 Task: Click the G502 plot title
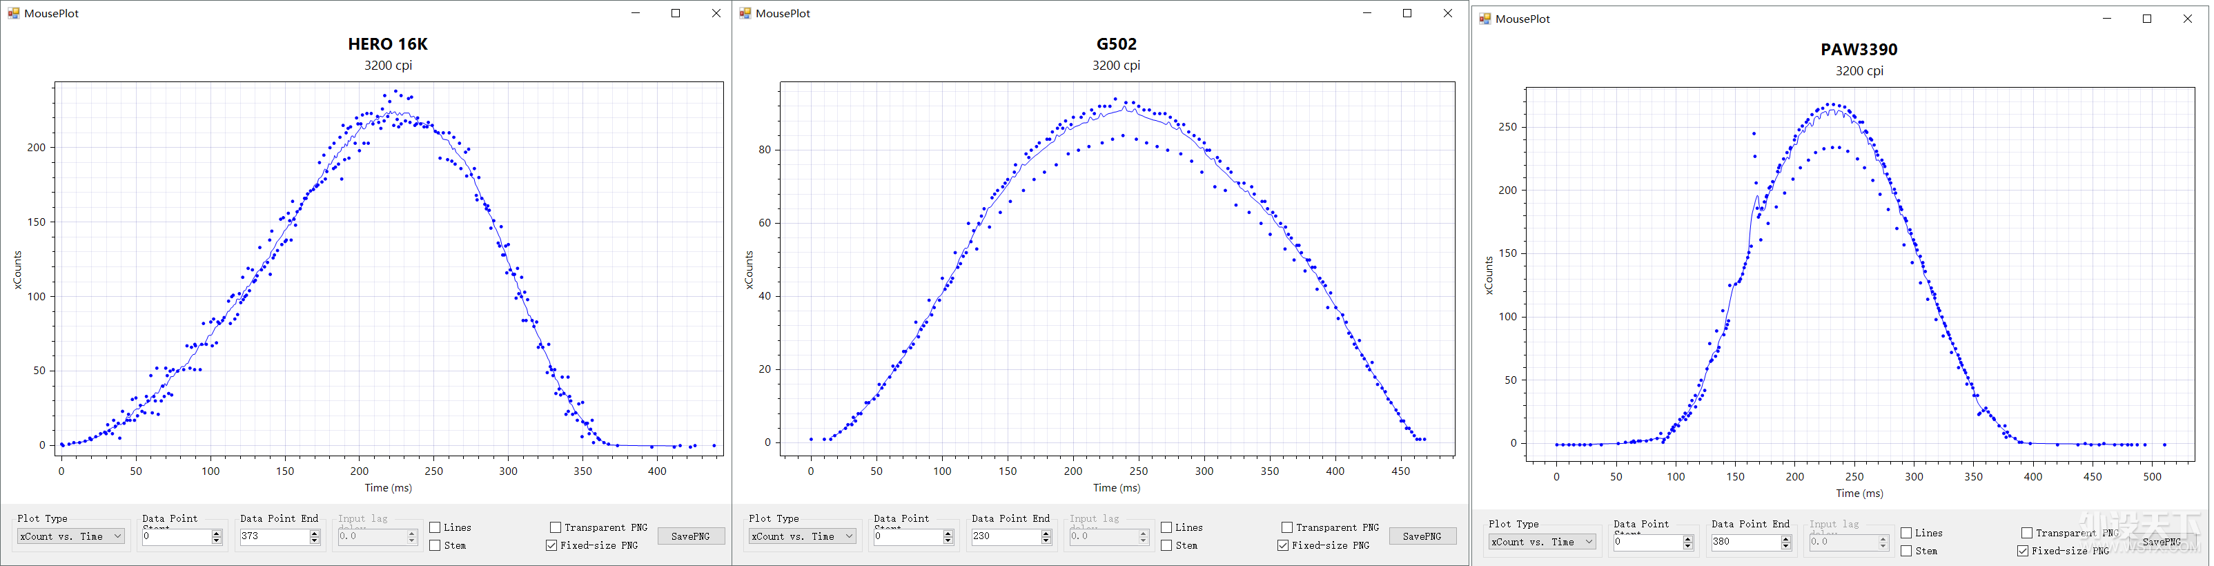pos(1117,44)
